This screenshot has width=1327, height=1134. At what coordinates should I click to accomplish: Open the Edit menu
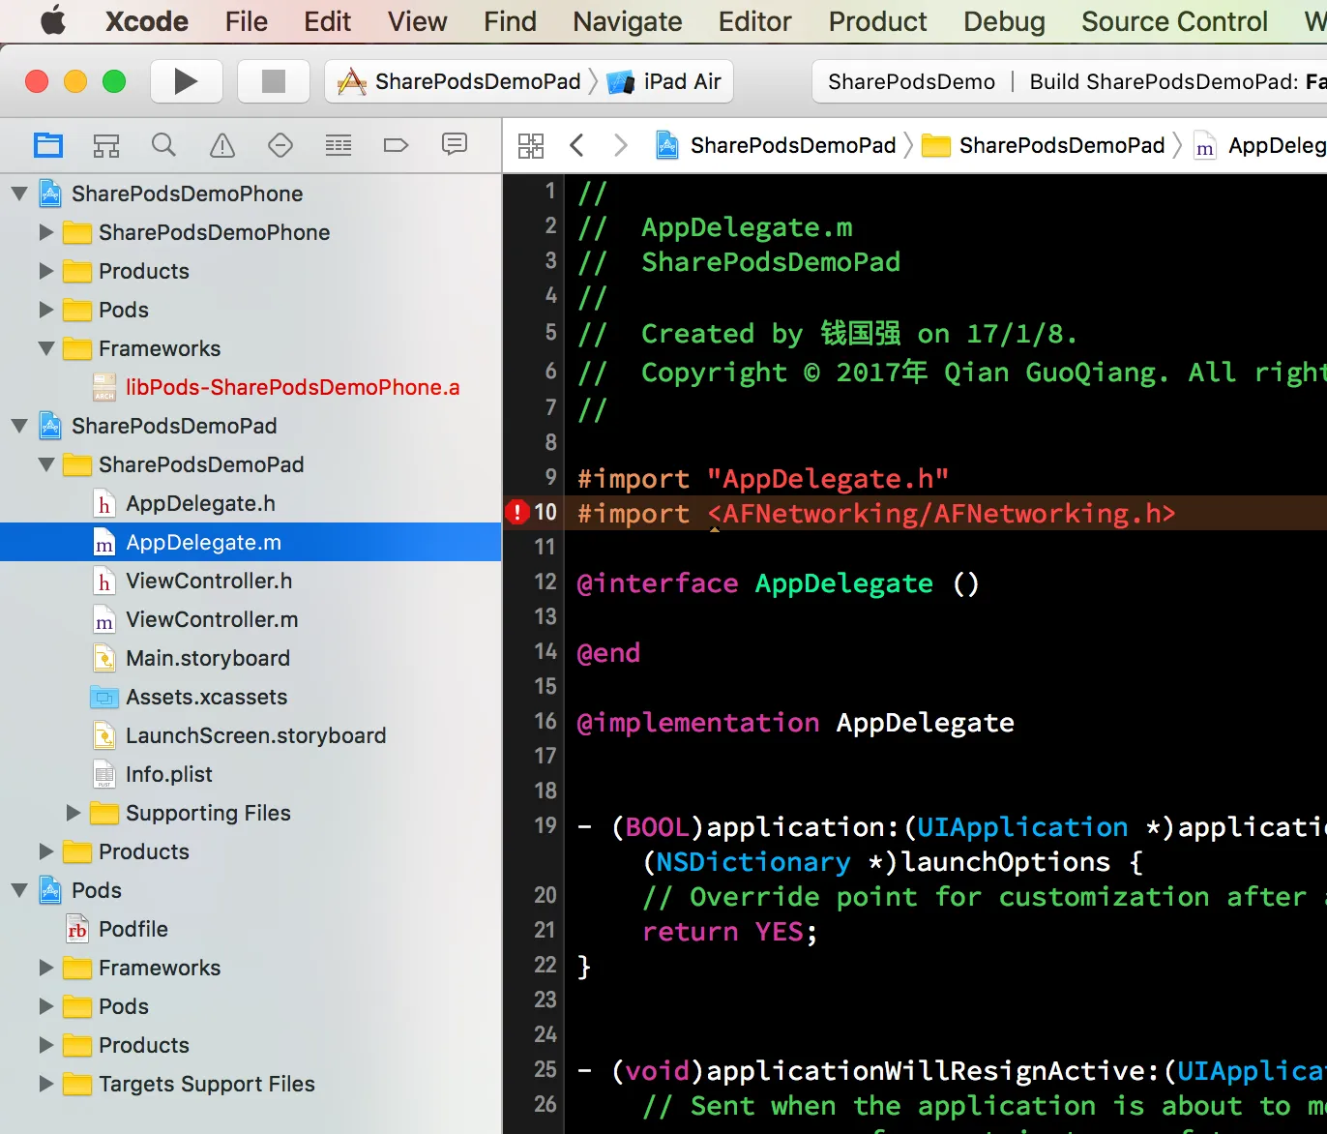328,21
